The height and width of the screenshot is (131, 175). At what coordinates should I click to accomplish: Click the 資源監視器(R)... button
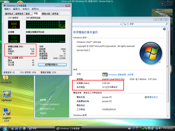pos(52,65)
